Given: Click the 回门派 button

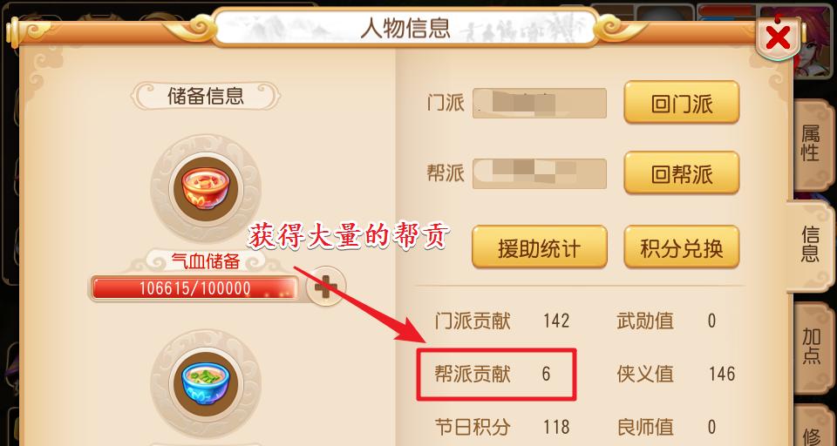Looking at the screenshot, I should (682, 103).
